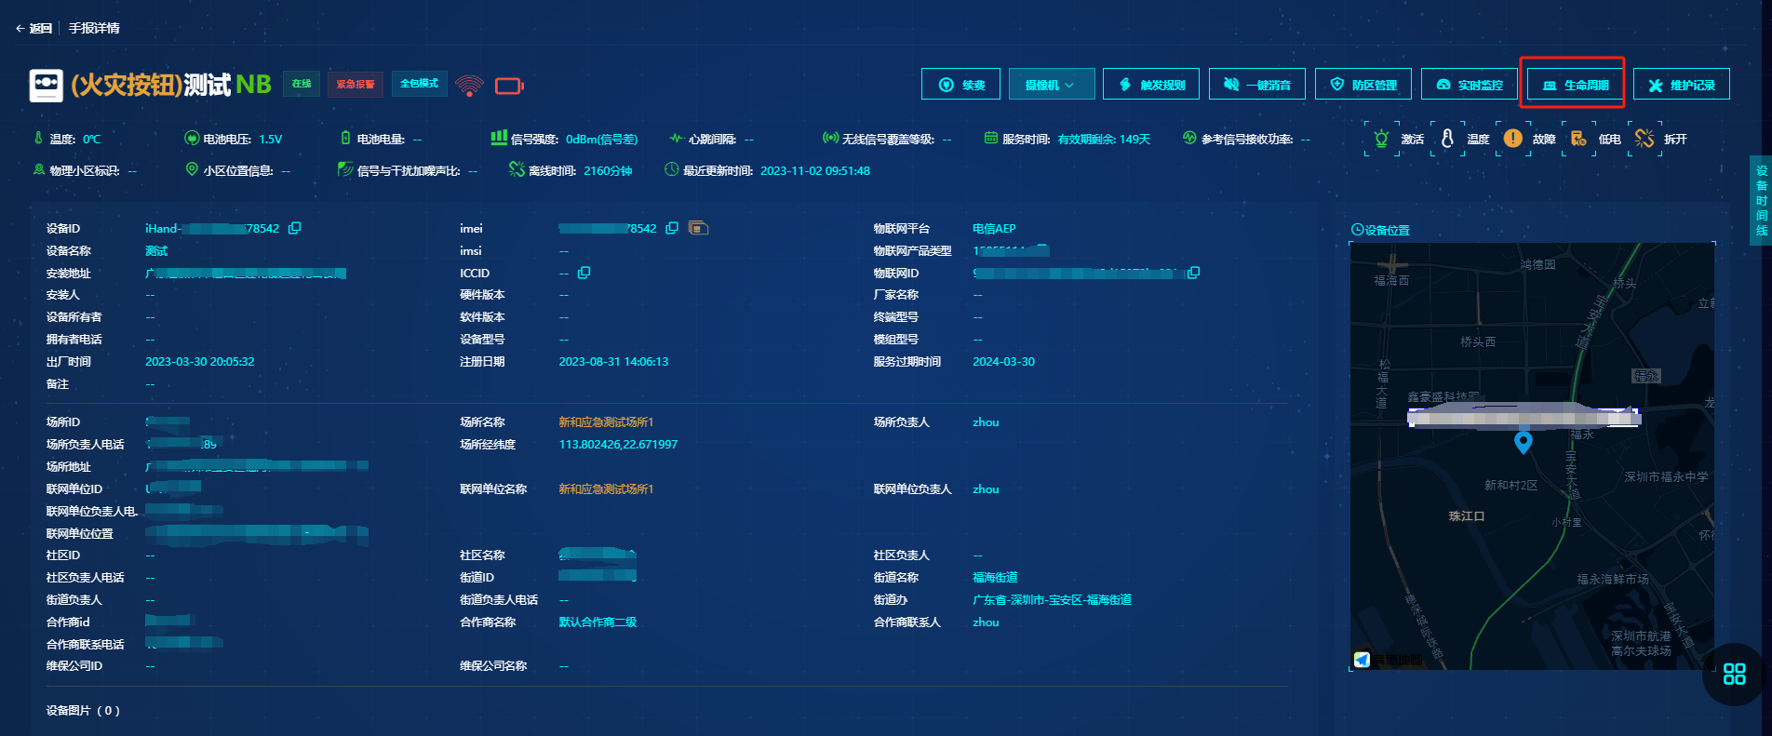Click the 电池电压 plug icon
1772x736 pixels.
pyautogui.click(x=192, y=139)
